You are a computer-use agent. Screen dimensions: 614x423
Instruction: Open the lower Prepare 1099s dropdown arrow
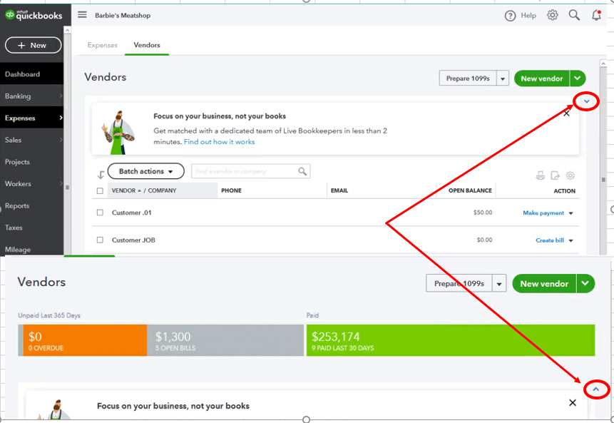click(499, 284)
